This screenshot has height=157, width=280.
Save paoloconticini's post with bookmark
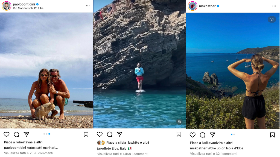[x=86, y=134]
